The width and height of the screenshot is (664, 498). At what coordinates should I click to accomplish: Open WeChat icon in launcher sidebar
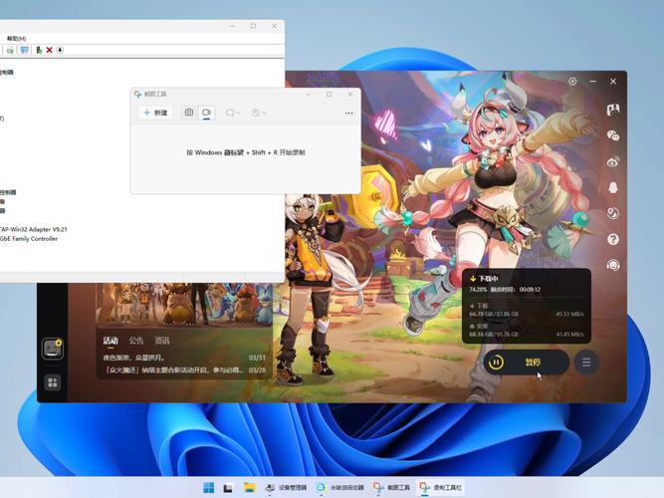pyautogui.click(x=613, y=135)
